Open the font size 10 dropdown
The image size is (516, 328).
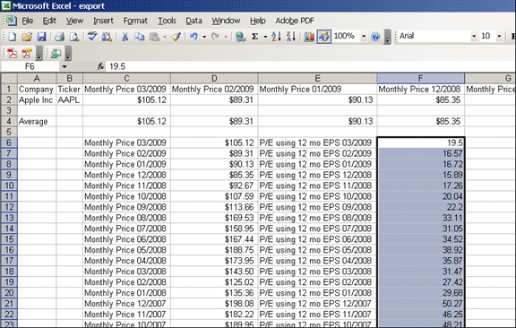499,36
